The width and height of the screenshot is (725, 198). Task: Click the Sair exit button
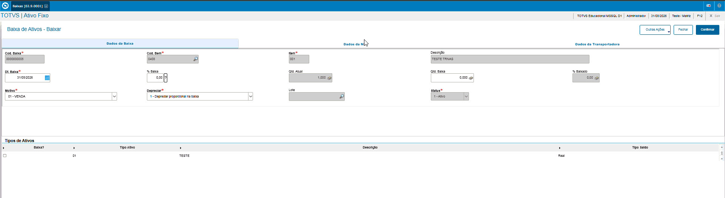tap(715, 16)
